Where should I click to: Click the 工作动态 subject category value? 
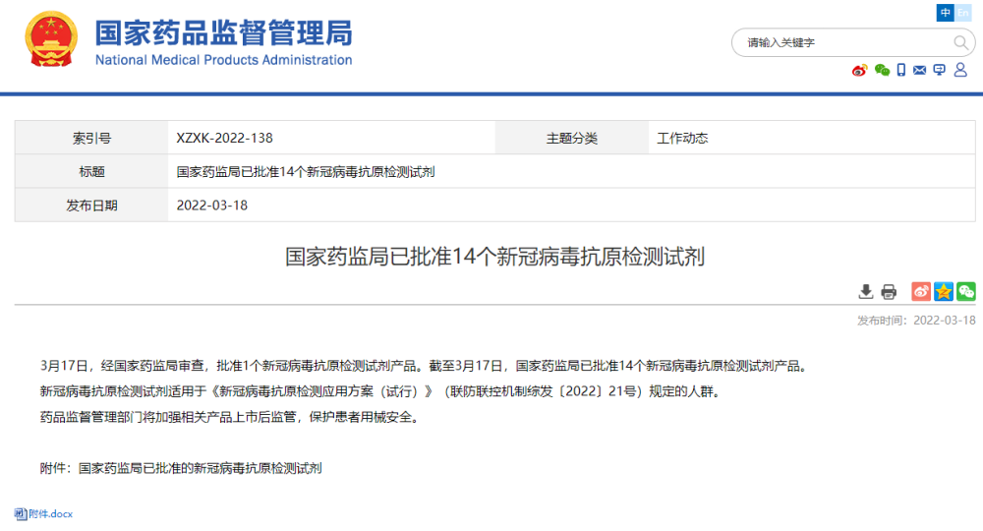(x=682, y=139)
